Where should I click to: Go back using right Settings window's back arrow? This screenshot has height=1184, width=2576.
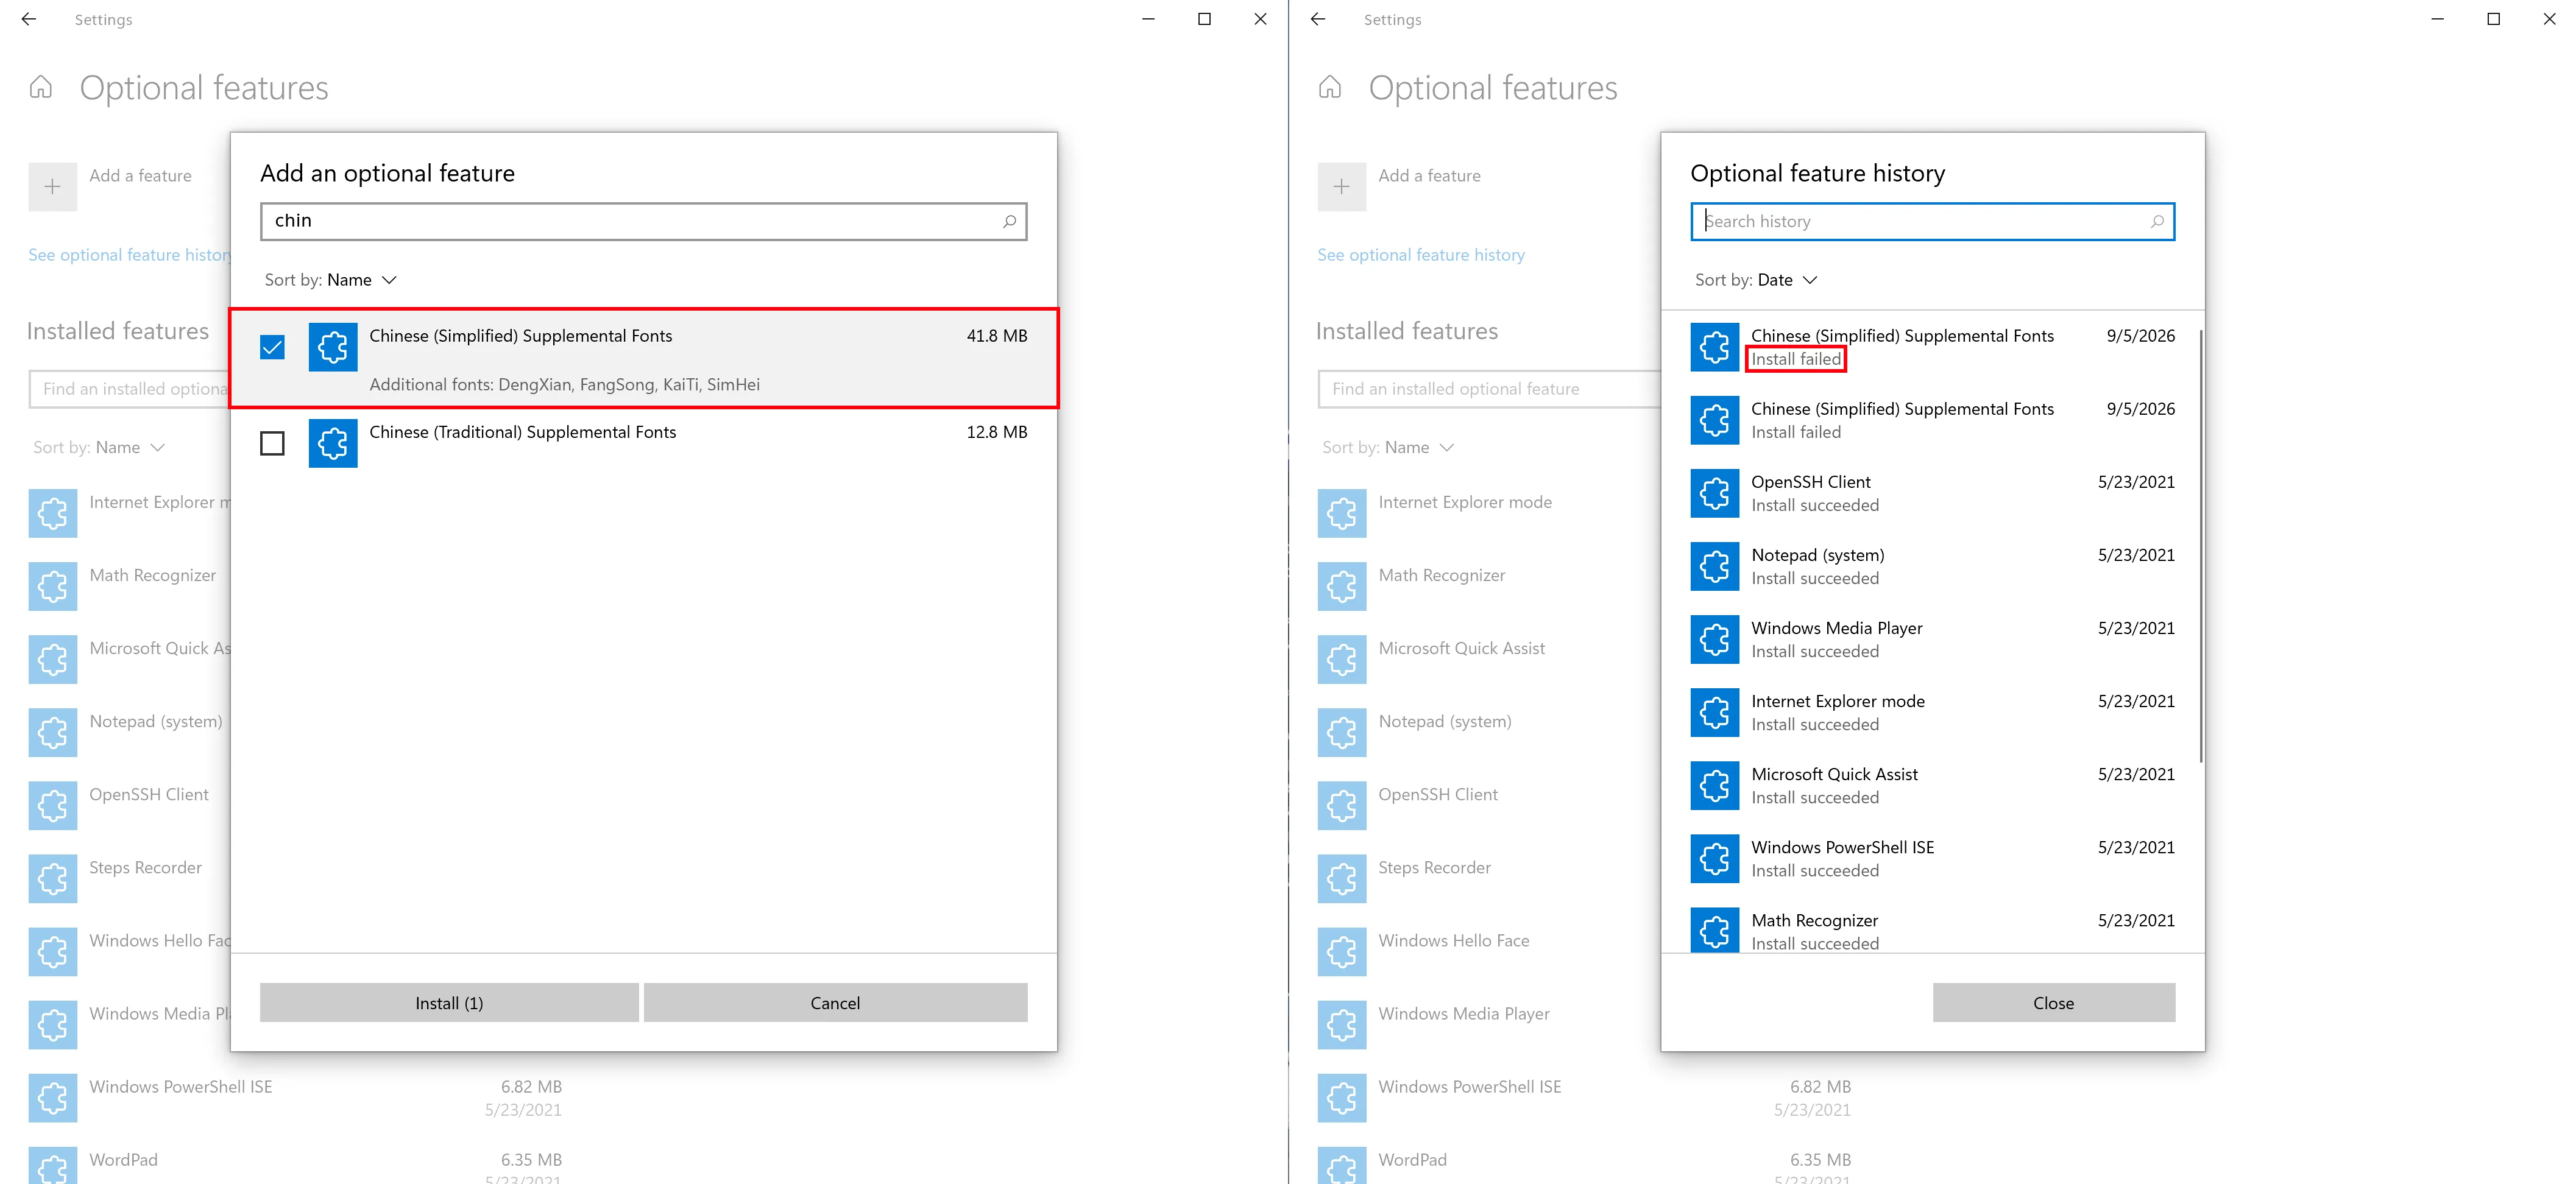pyautogui.click(x=1318, y=19)
